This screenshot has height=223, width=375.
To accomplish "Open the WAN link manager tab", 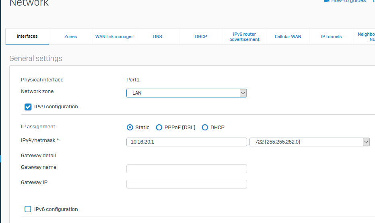I will point(114,36).
